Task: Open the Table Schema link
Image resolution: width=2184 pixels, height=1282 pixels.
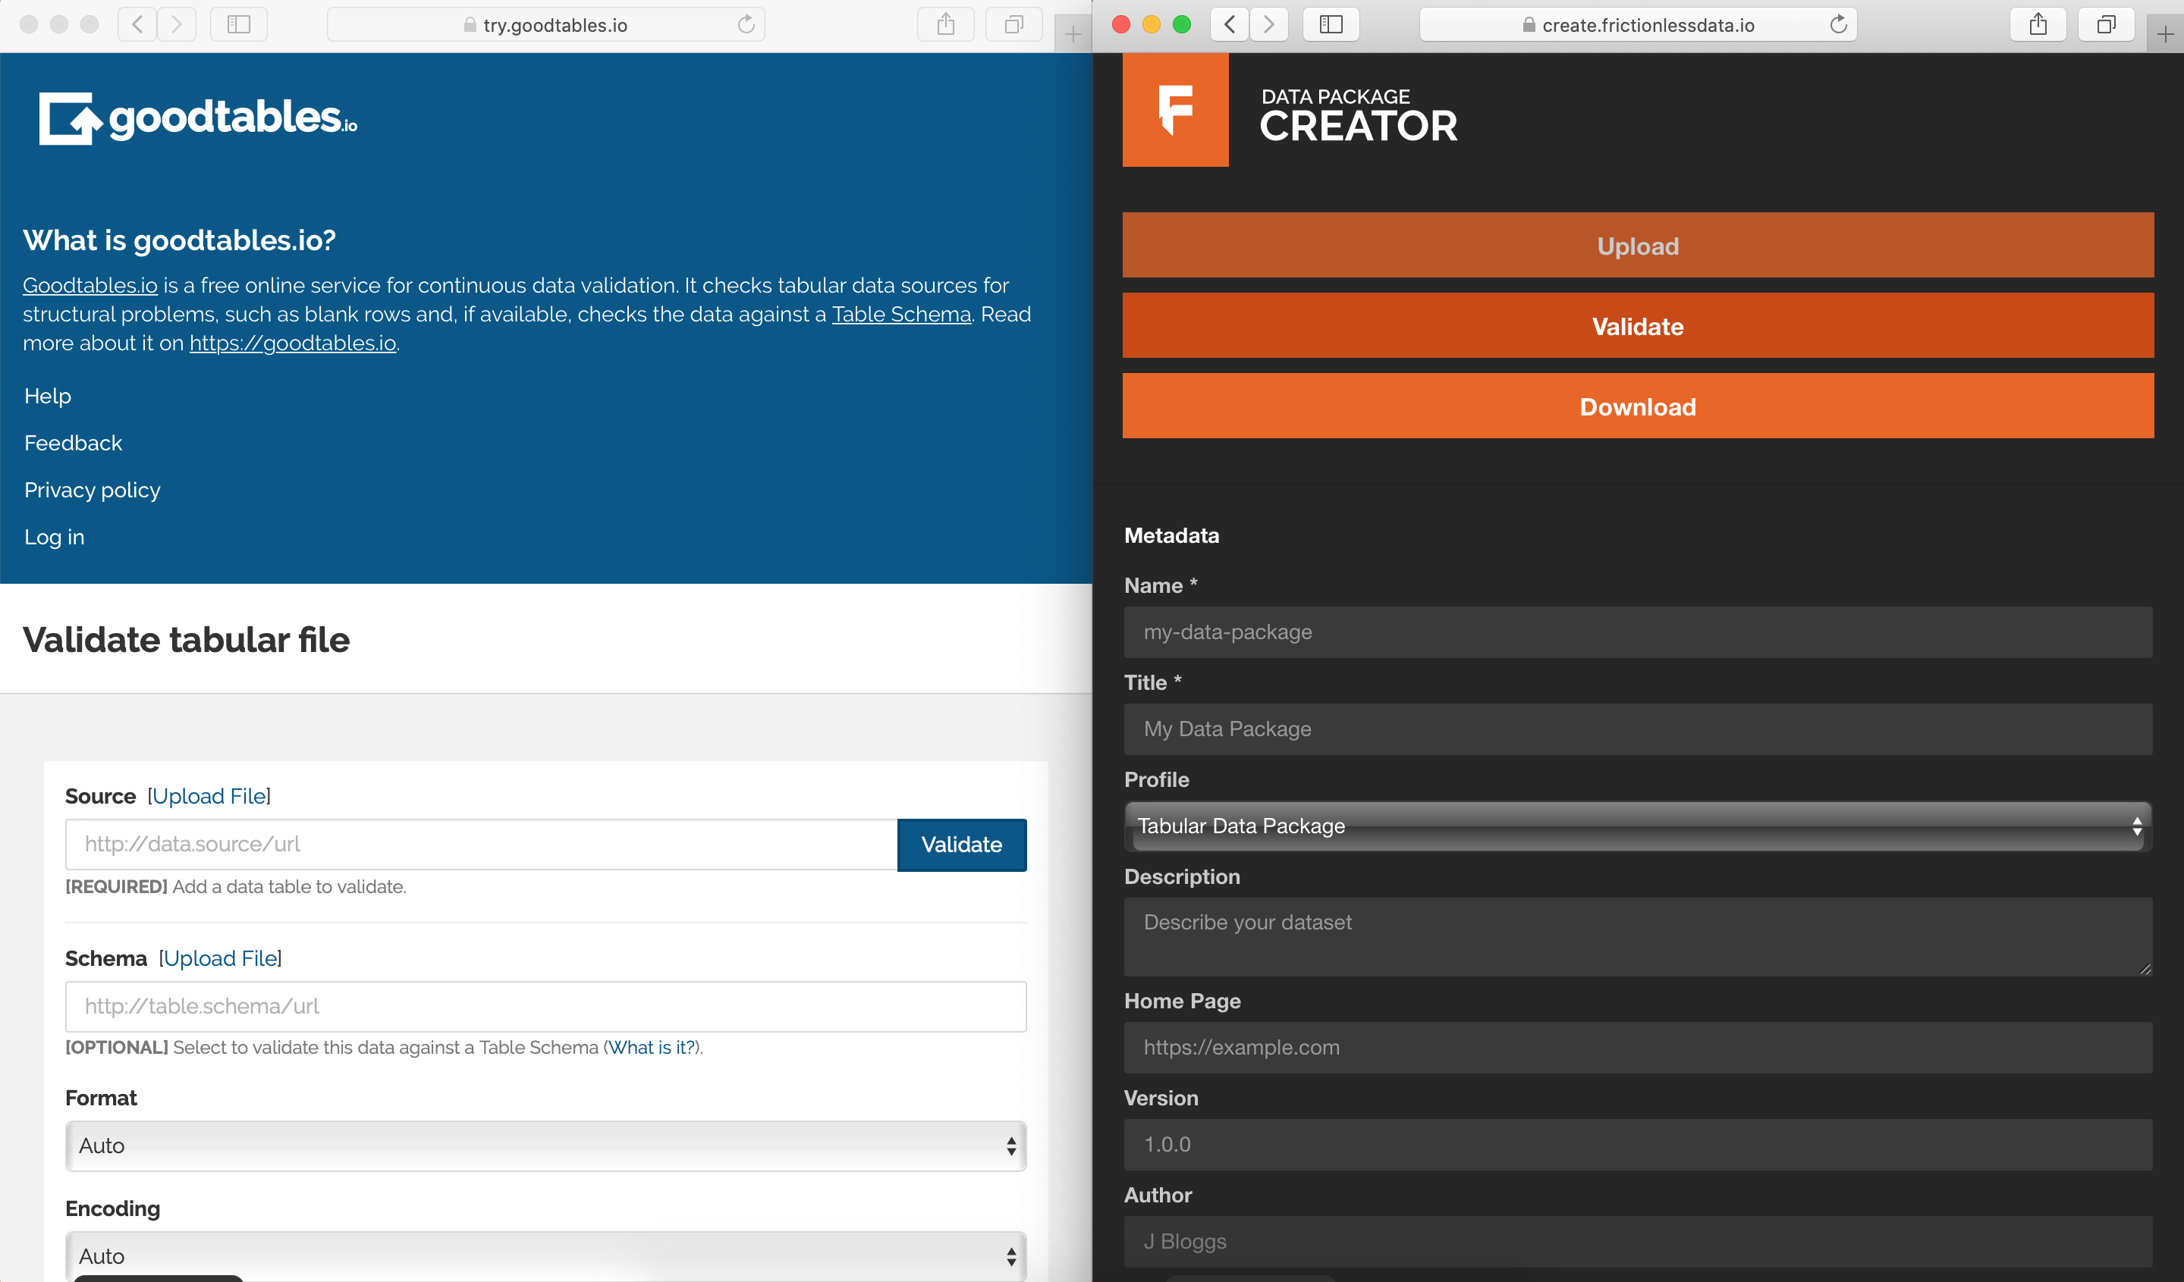Action: (x=901, y=314)
